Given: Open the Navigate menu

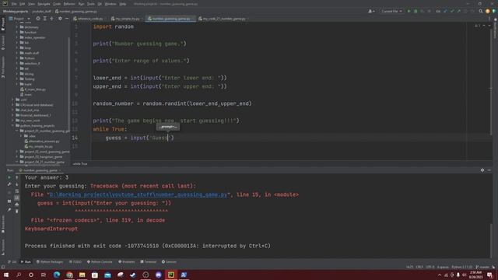Looking at the screenshot, I should pyautogui.click(x=44, y=4).
